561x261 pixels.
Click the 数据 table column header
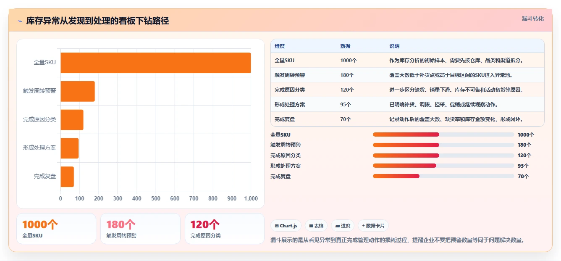[x=345, y=46]
